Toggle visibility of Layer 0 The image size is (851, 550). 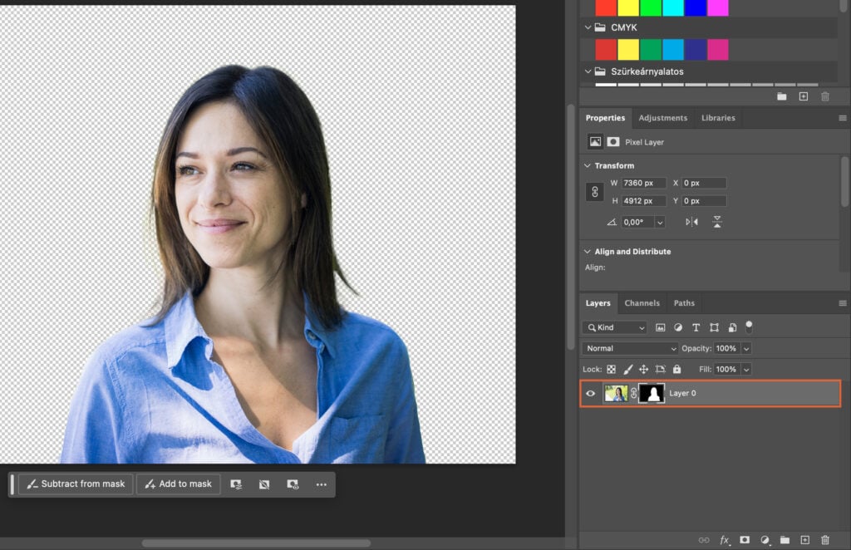tap(591, 392)
